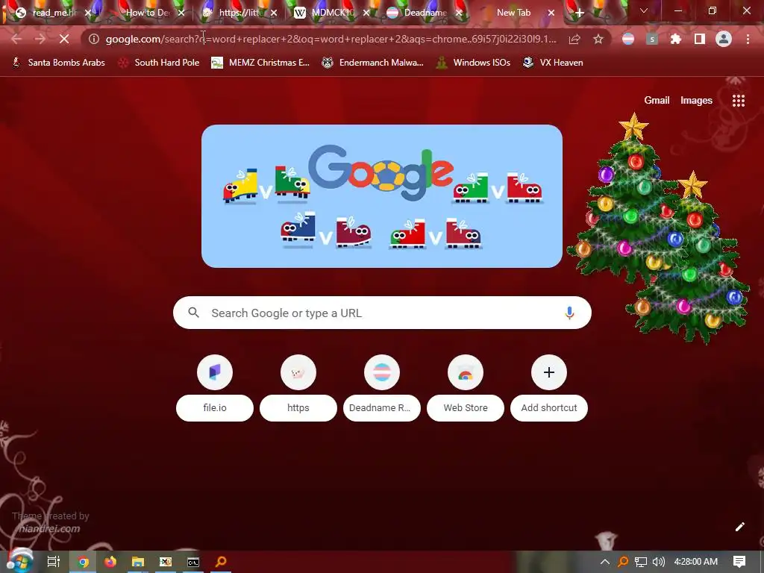Expand the tab search chevron

644,11
